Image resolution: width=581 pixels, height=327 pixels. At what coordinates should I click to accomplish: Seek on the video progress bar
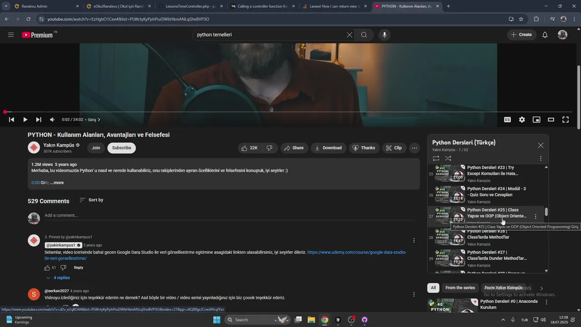[x=288, y=112]
